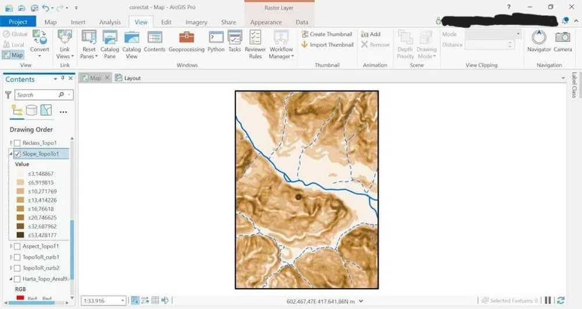Open the Data raster layer tab
The width and height of the screenshot is (582, 309).
[301, 22]
